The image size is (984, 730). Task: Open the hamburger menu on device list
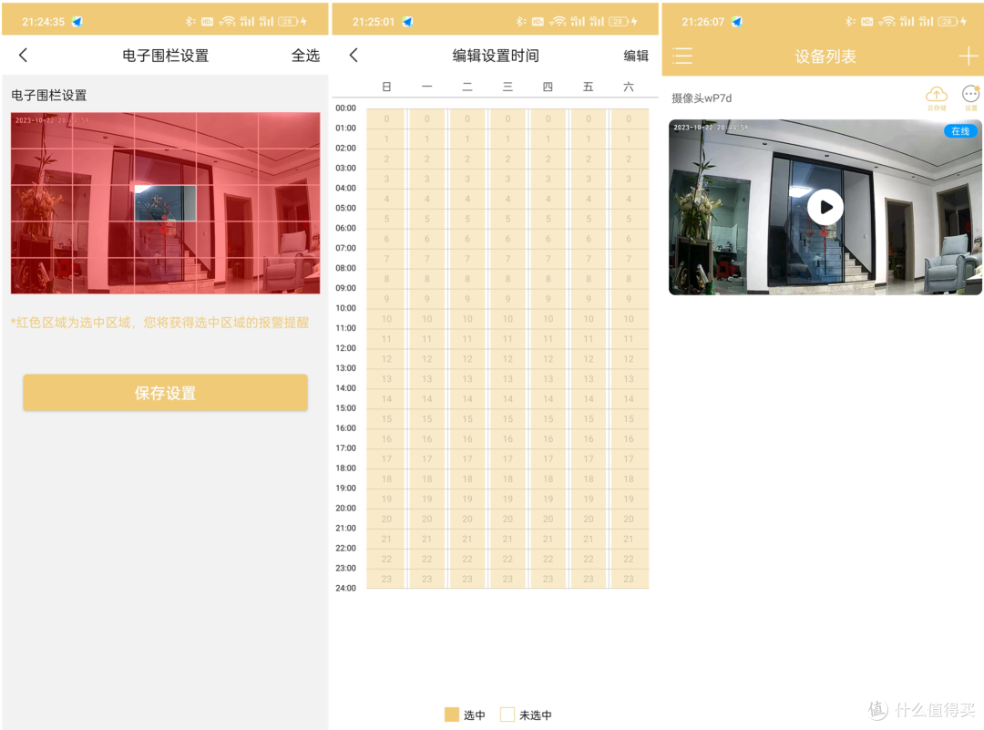(682, 56)
